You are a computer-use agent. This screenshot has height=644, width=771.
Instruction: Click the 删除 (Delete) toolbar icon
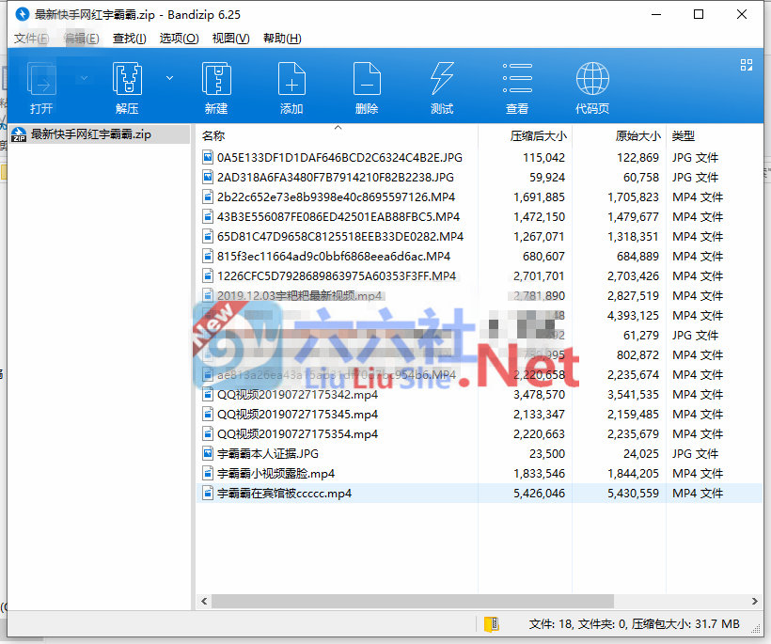(x=367, y=85)
